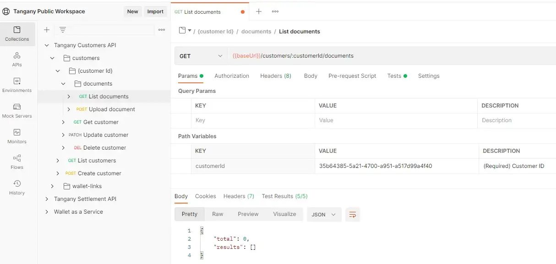Open the Mock Servers sidebar panel
556x264 pixels.
(x=17, y=111)
